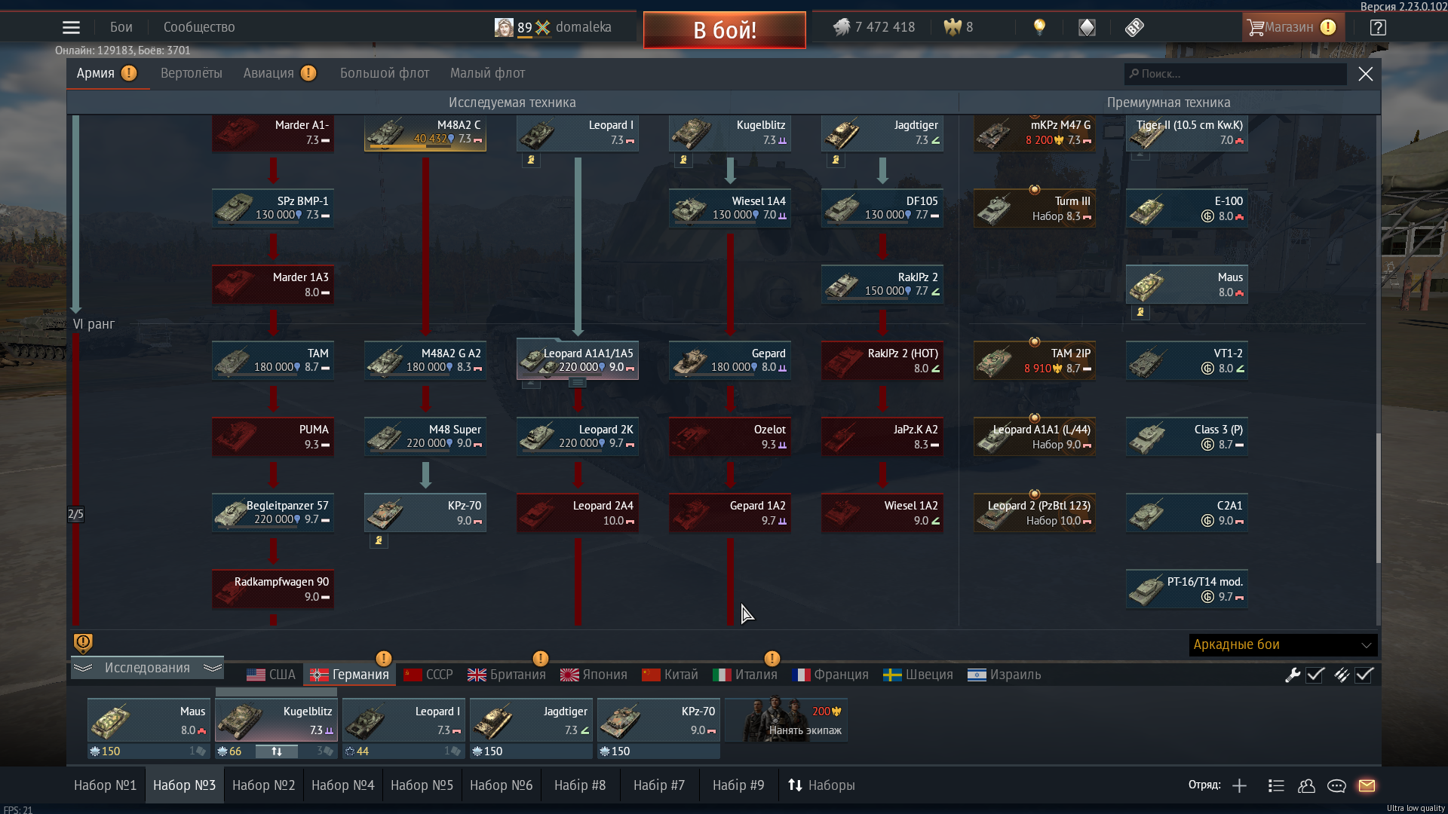Select the Япония nation tab
1448x814 pixels.
(x=594, y=675)
